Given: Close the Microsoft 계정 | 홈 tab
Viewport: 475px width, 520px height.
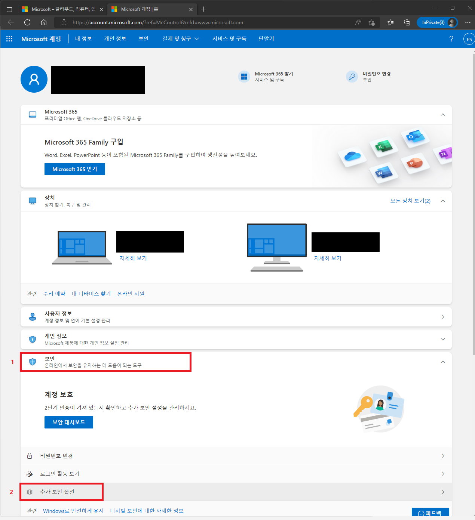Looking at the screenshot, I should [x=191, y=9].
